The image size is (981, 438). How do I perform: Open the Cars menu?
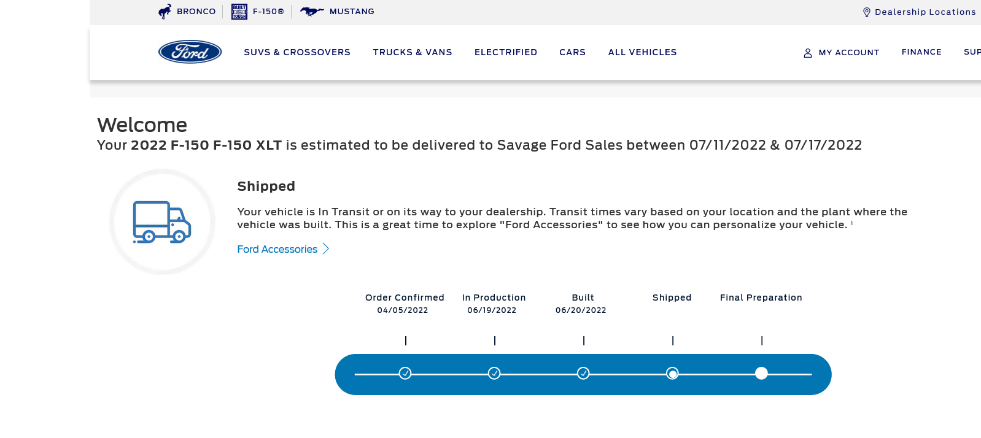572,52
